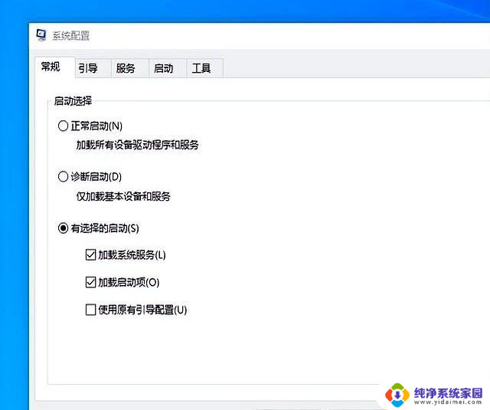Open the 工具 tab

pyautogui.click(x=204, y=68)
